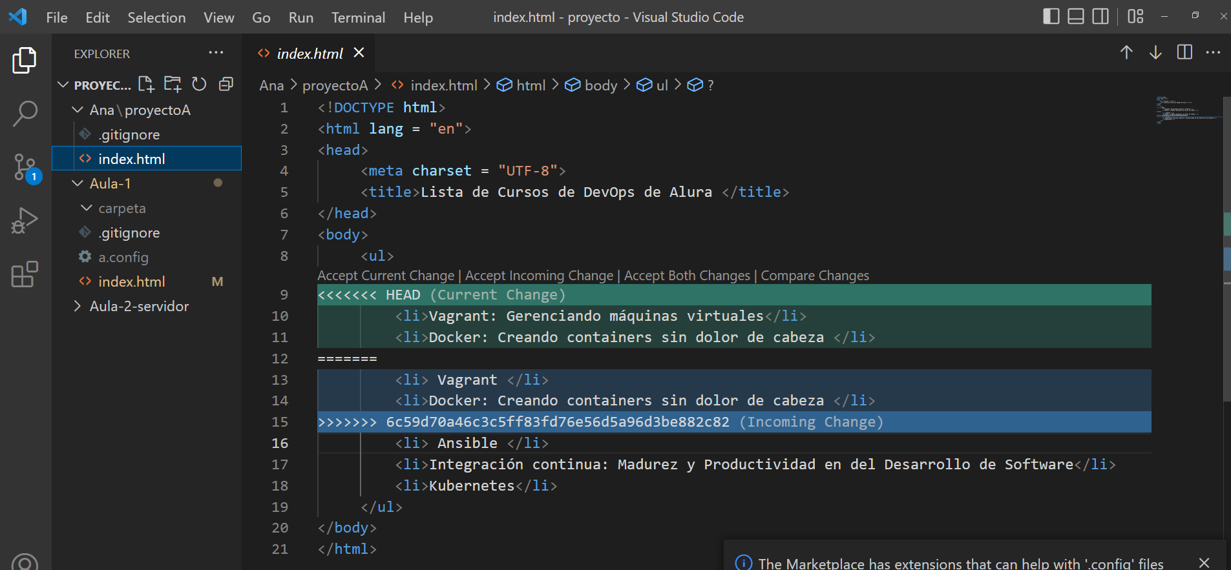The height and width of the screenshot is (570, 1231).
Task: Click the info icon in notification
Action: [x=744, y=563]
